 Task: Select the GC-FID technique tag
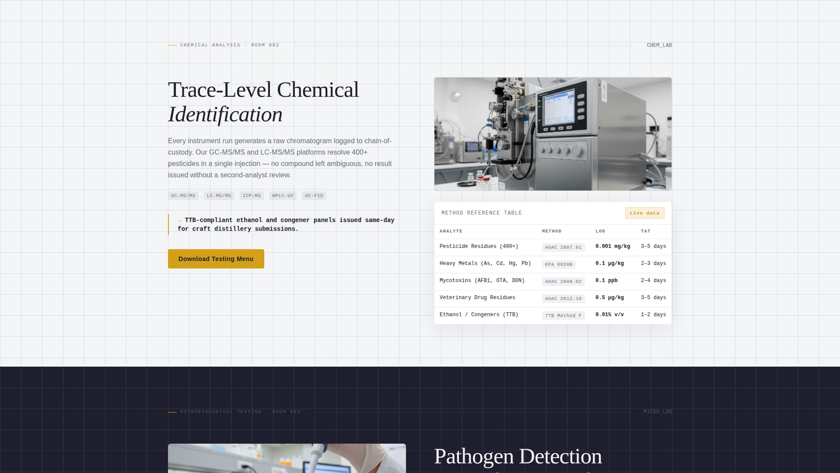(x=314, y=196)
